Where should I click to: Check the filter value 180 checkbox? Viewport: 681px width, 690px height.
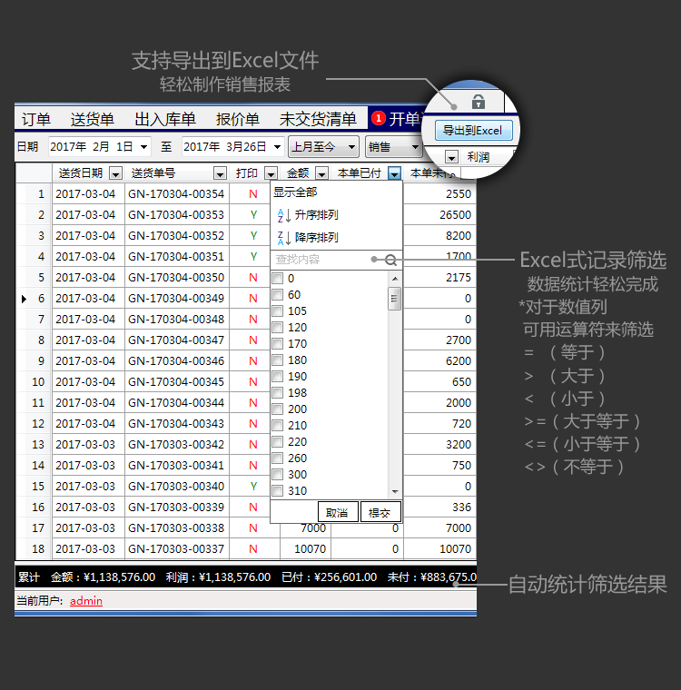click(278, 360)
